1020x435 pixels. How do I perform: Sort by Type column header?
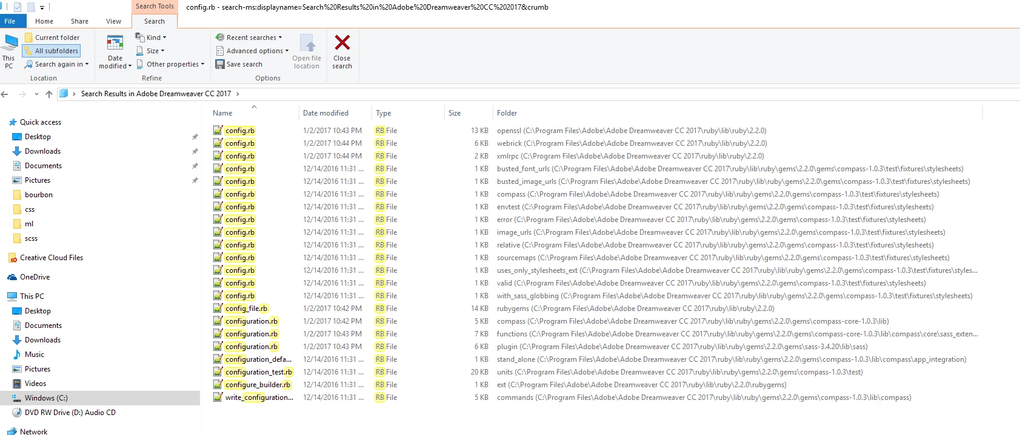383,113
